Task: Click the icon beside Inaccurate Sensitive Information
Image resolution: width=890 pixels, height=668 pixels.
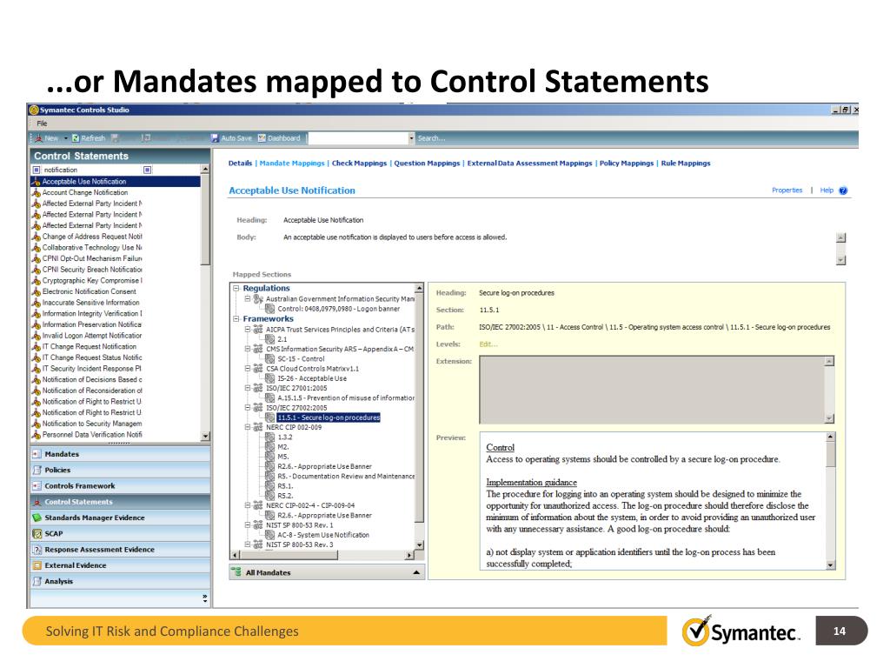Action: 37,303
